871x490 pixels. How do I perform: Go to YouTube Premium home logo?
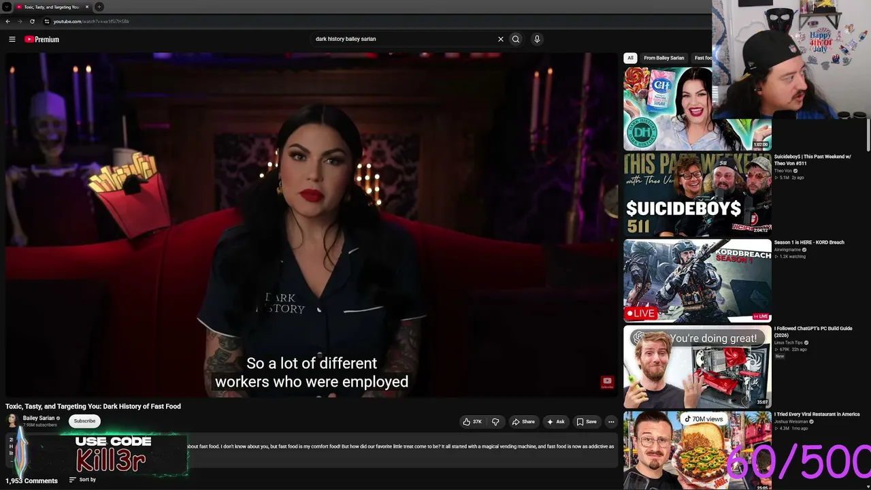pos(42,39)
